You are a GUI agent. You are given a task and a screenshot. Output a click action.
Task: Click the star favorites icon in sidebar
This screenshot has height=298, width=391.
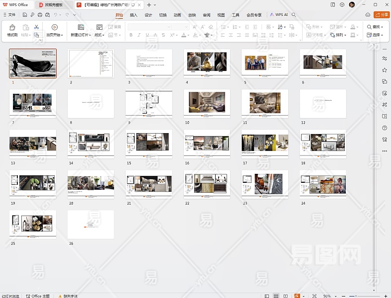[384, 70]
